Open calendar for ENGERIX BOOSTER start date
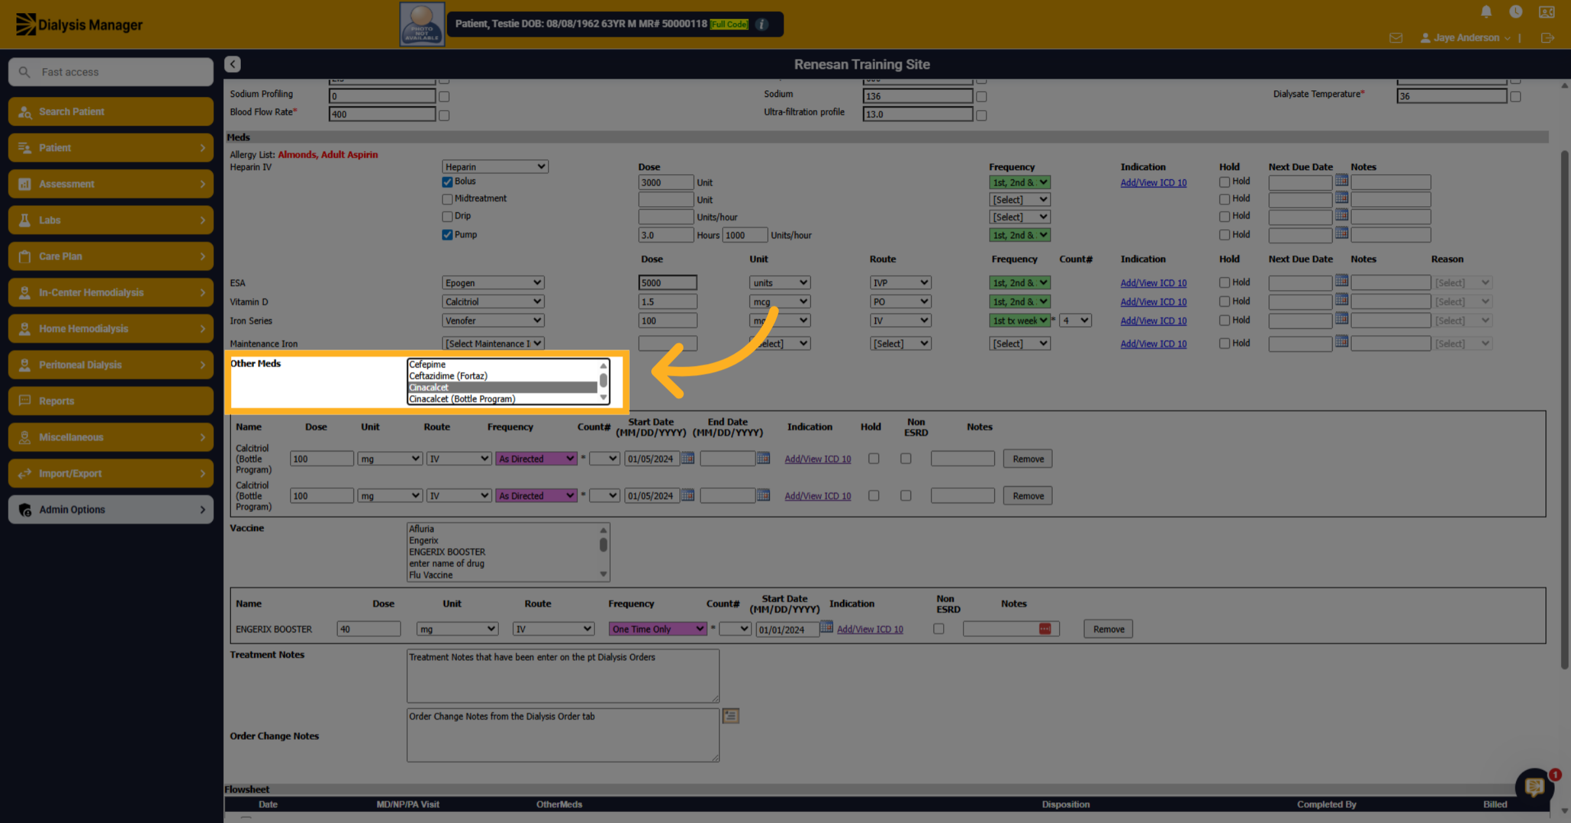Image resolution: width=1571 pixels, height=823 pixels. point(827,627)
